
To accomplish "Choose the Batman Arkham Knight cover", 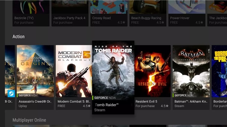I will [x=191, y=71].
